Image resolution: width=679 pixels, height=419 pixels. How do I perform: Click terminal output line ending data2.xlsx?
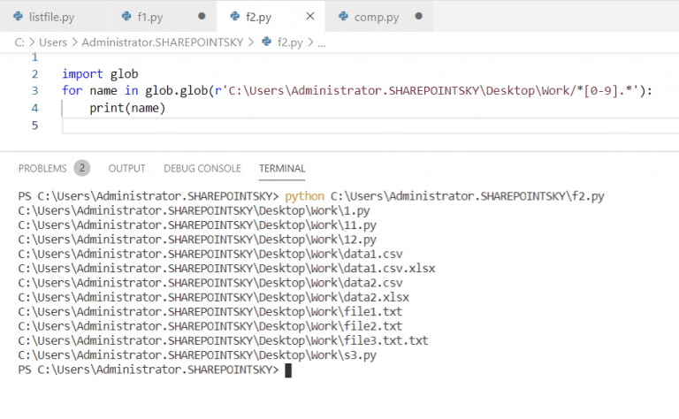coord(213,297)
